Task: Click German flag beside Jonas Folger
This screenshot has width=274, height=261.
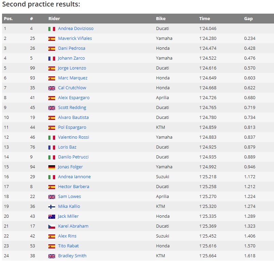Action: click(x=52, y=167)
